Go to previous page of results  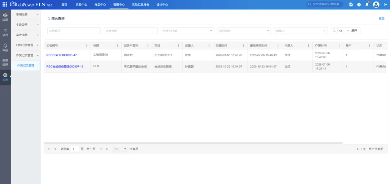(x=55, y=149)
